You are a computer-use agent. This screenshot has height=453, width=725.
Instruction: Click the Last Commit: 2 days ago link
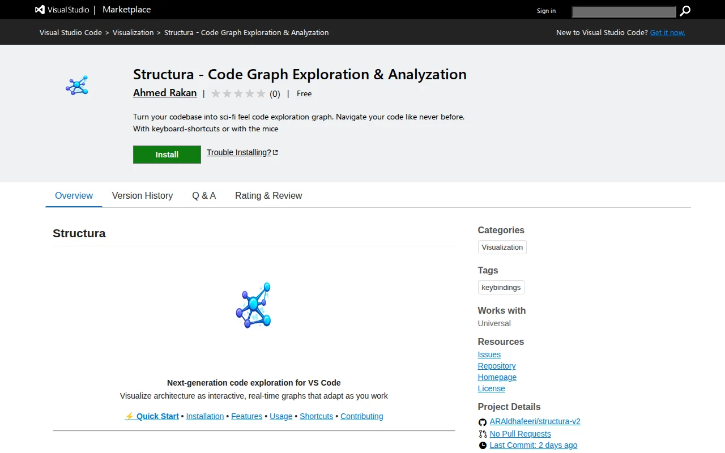click(x=534, y=445)
